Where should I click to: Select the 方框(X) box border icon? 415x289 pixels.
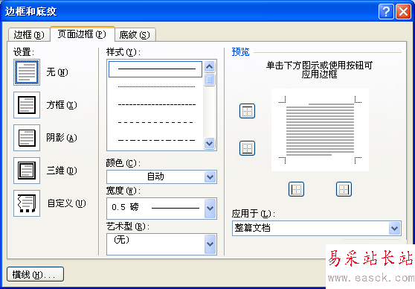(x=27, y=105)
